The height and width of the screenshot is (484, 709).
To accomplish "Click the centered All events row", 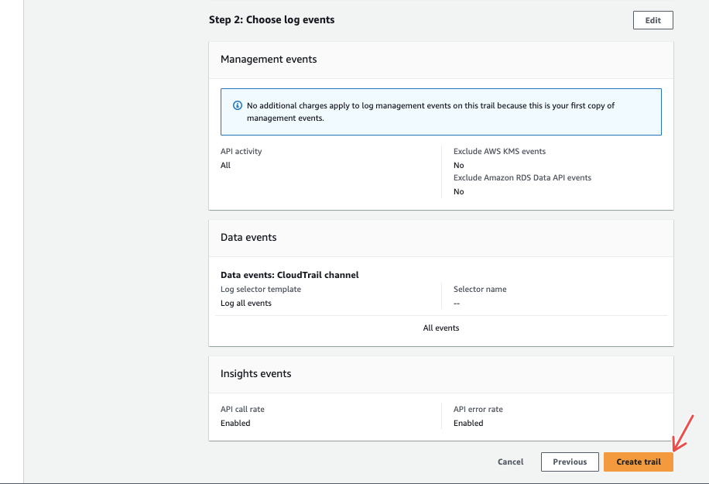I will tap(440, 328).
